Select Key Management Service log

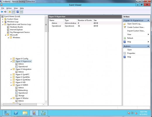(x=20, y=32)
